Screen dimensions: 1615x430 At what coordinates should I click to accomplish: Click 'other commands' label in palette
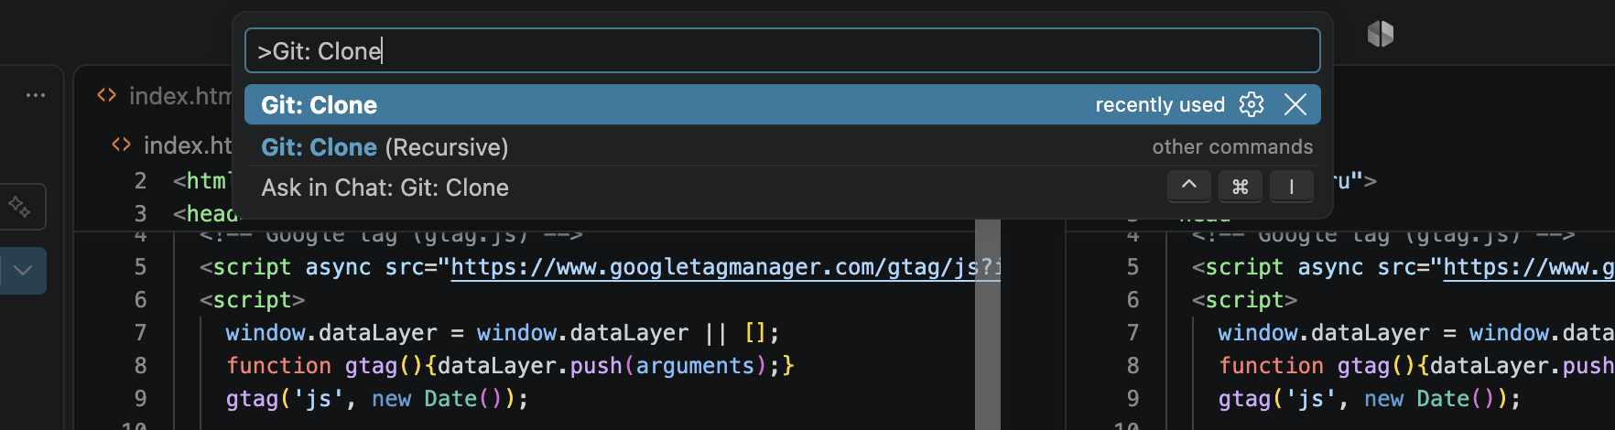point(1232,146)
